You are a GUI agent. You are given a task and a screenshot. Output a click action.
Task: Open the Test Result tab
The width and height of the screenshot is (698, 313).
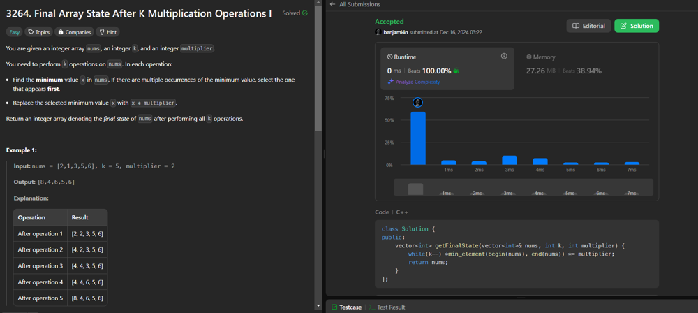[390, 307]
